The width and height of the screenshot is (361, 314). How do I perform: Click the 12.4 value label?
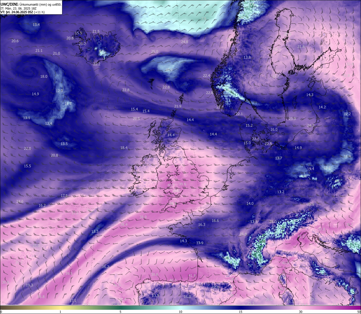[49, 124]
